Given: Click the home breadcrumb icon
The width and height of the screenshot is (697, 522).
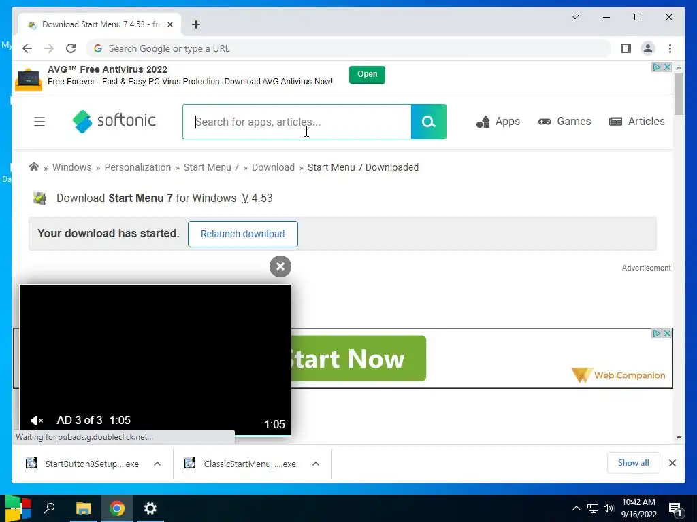Looking at the screenshot, I should (34, 167).
